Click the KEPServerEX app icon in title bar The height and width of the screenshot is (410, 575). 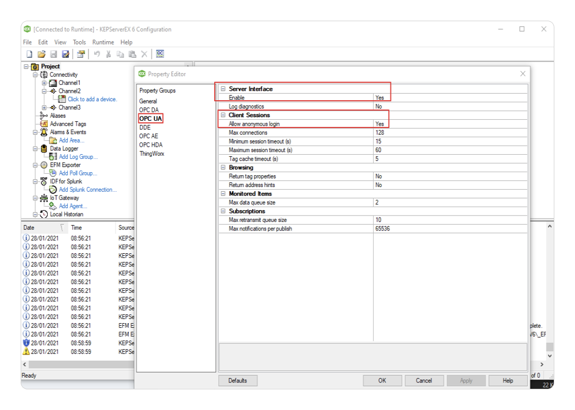coord(28,29)
